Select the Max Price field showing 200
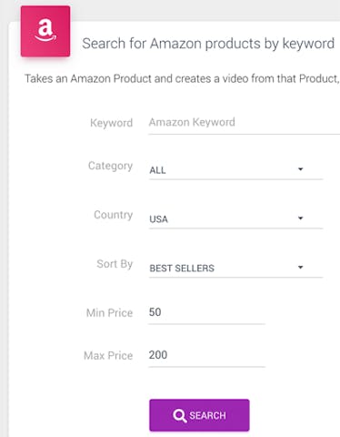340x437 pixels. pyautogui.click(x=206, y=355)
